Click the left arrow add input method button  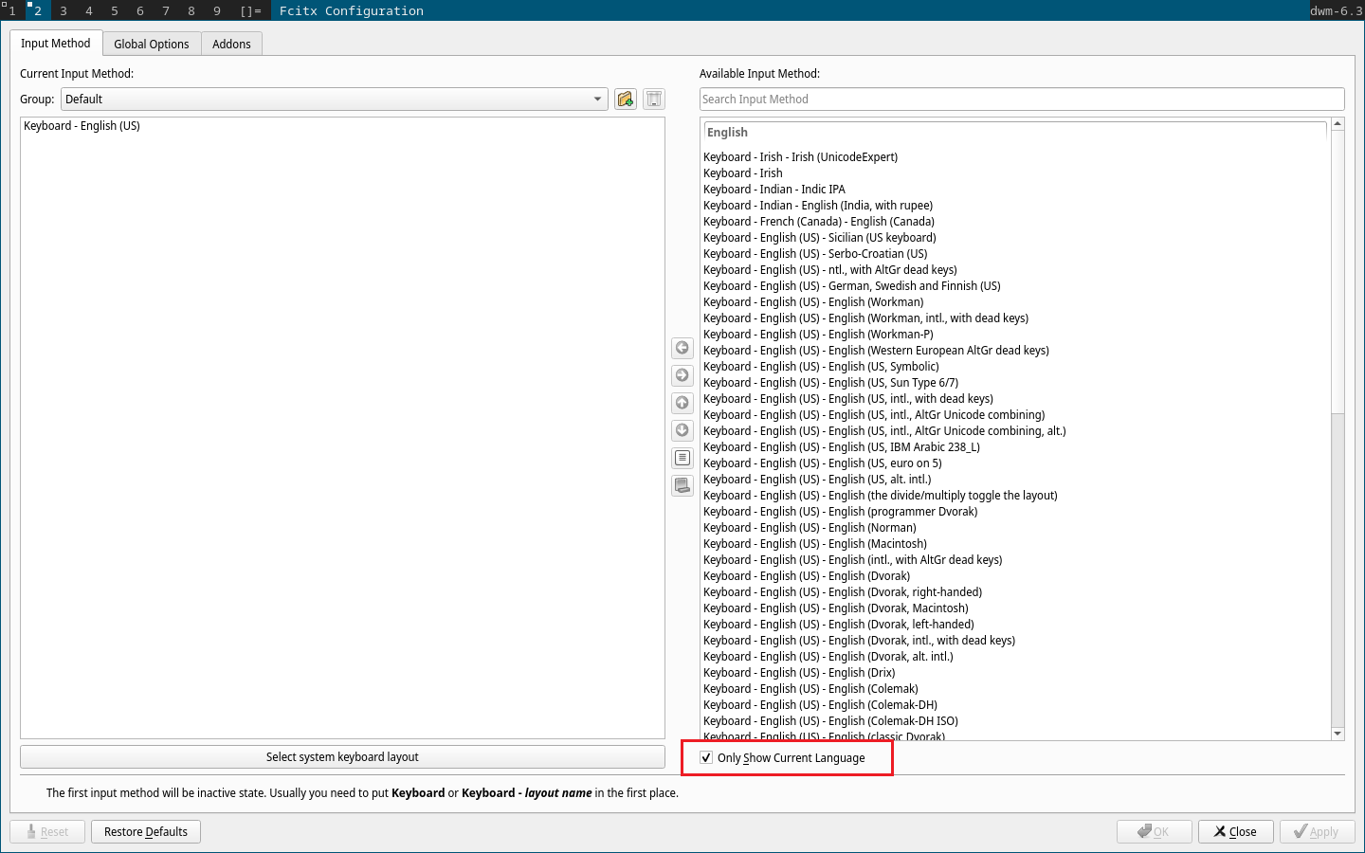[x=682, y=348]
